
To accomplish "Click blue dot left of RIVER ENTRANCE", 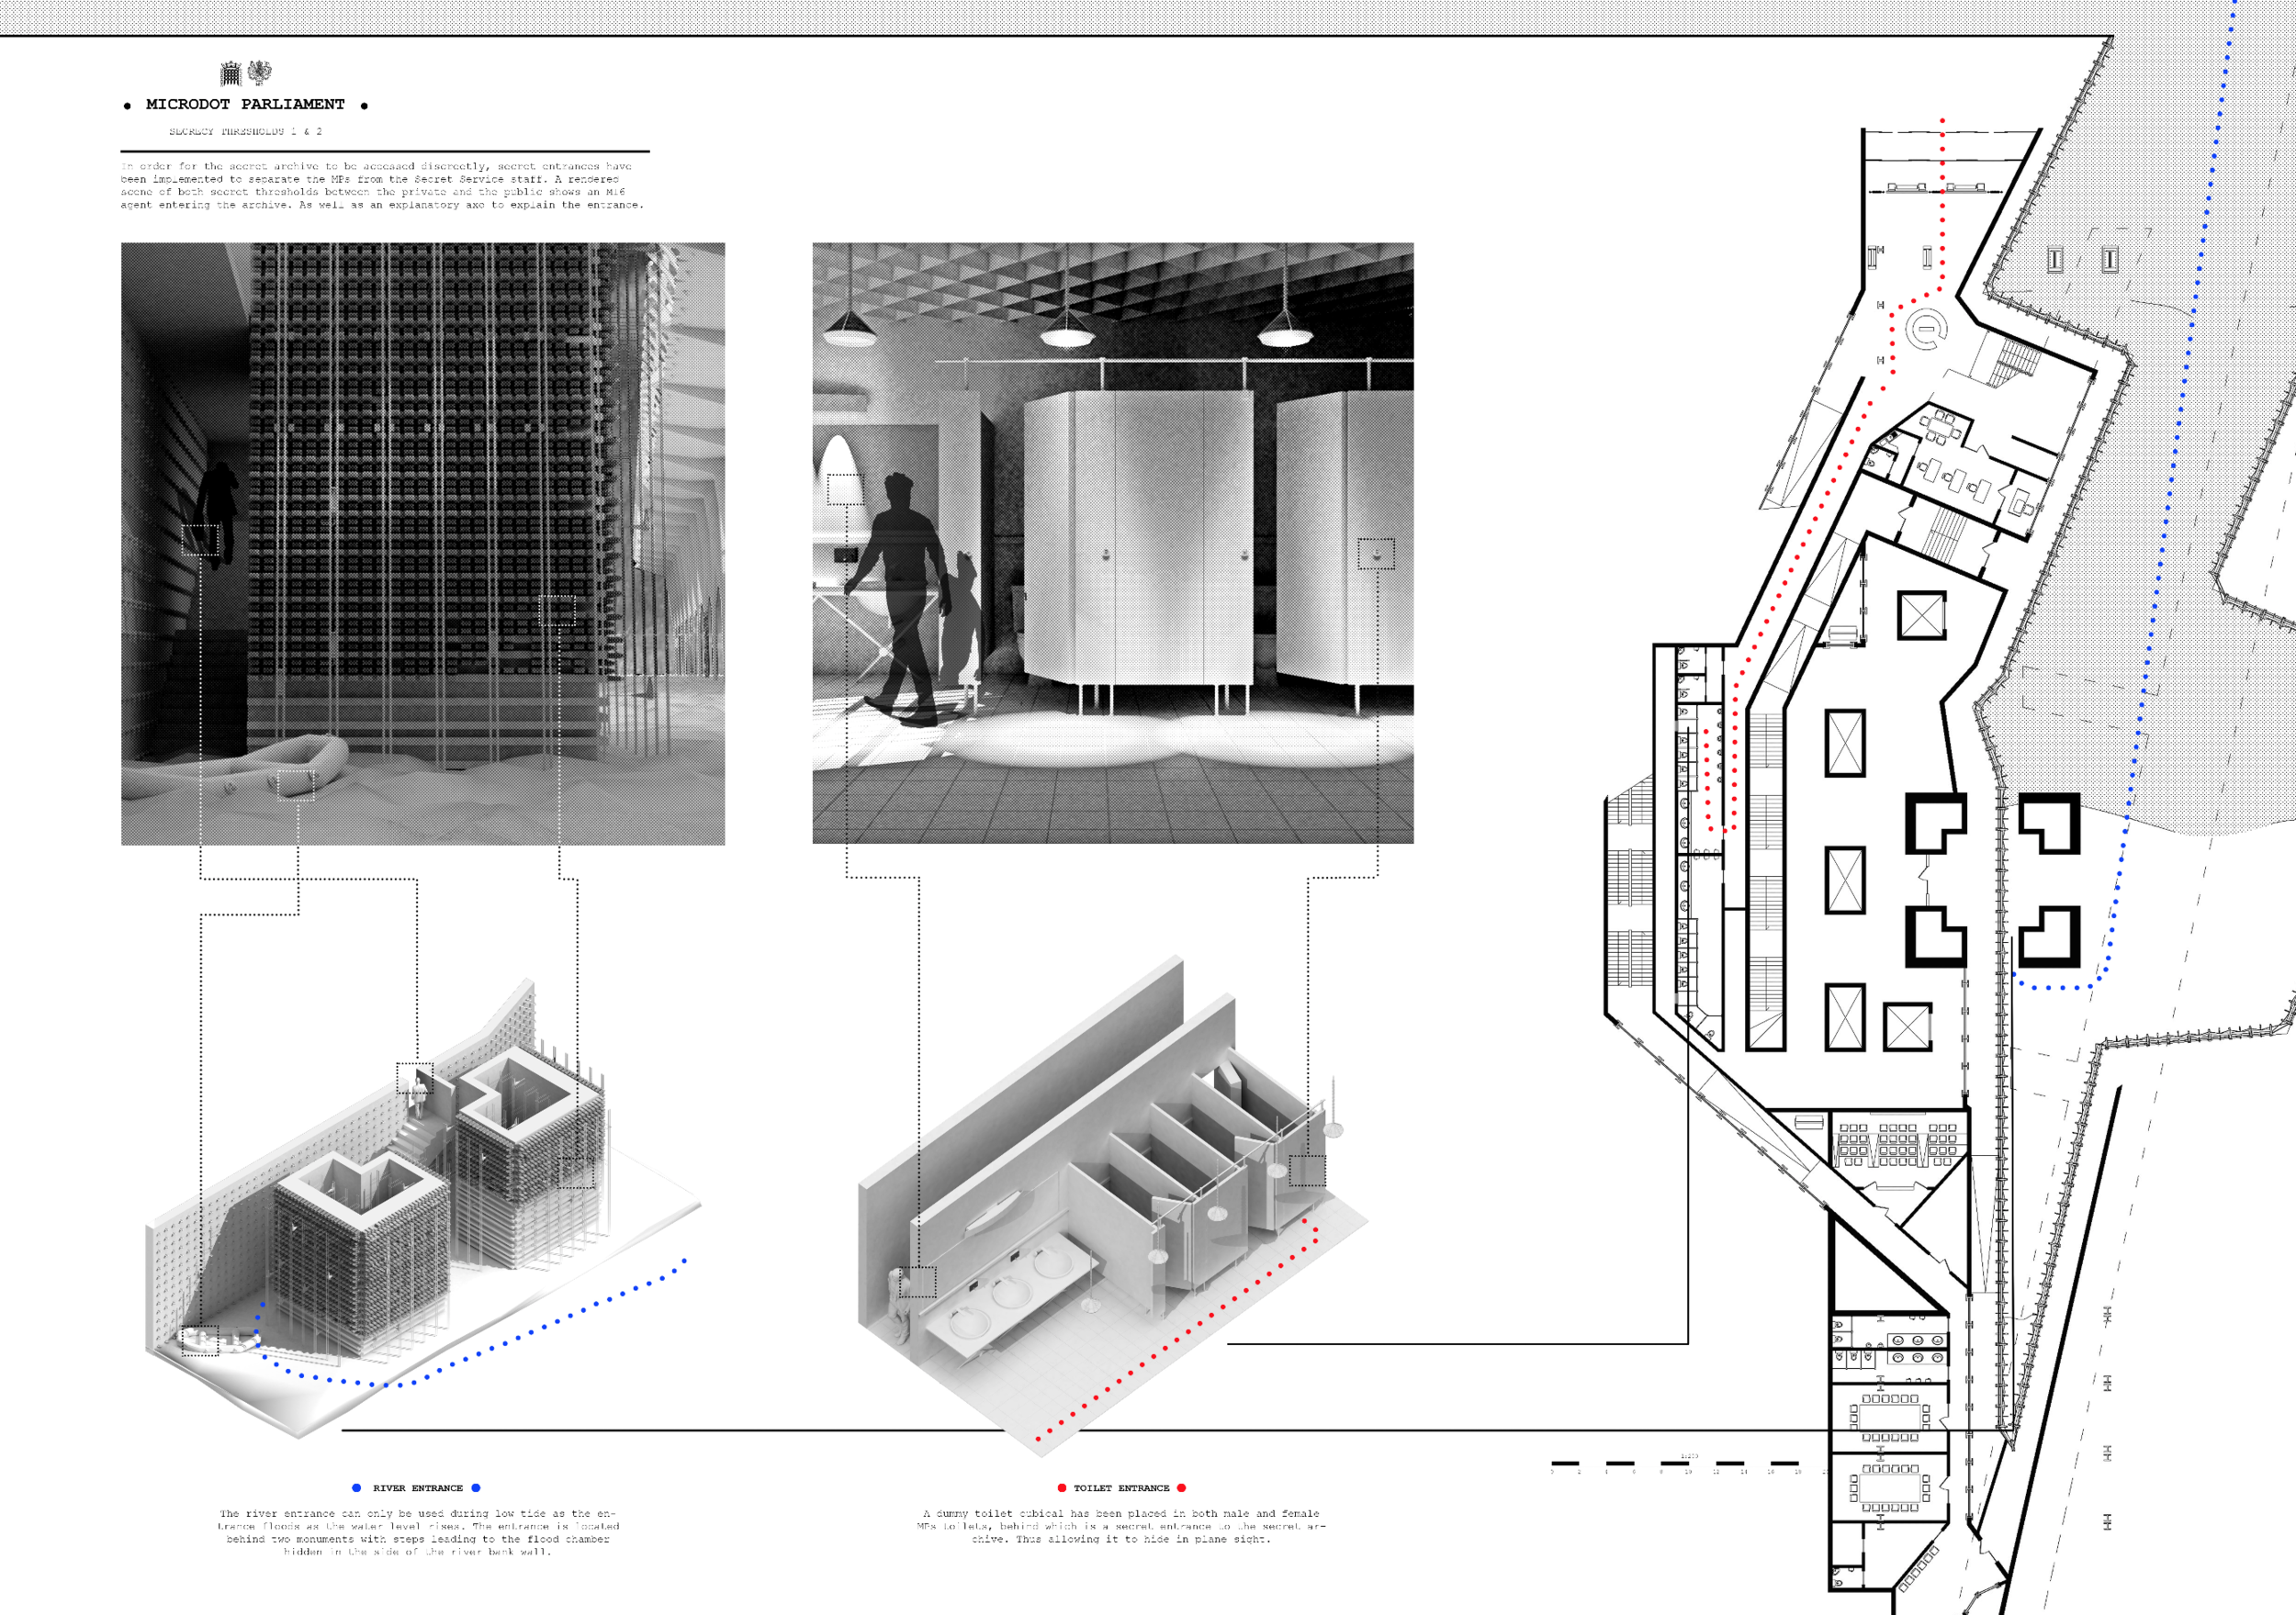I will point(356,1488).
